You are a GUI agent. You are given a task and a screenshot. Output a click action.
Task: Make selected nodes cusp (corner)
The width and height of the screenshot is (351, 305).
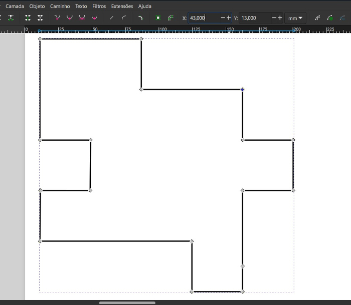pyautogui.click(x=57, y=18)
